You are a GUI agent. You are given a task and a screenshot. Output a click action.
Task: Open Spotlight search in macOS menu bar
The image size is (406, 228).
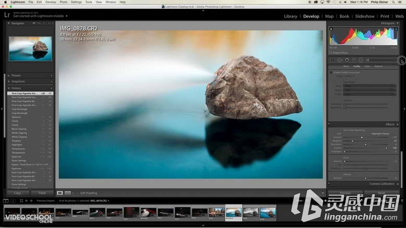pos(394,2)
